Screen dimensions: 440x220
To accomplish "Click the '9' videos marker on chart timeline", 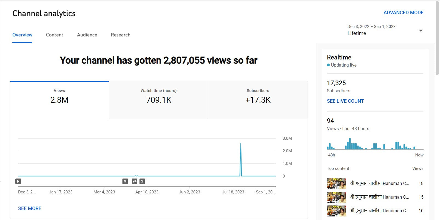I will tap(125, 181).
